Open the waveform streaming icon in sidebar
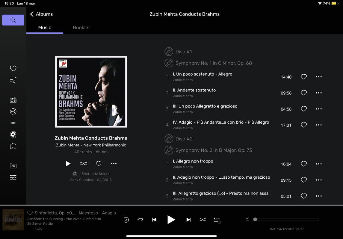 (13, 123)
